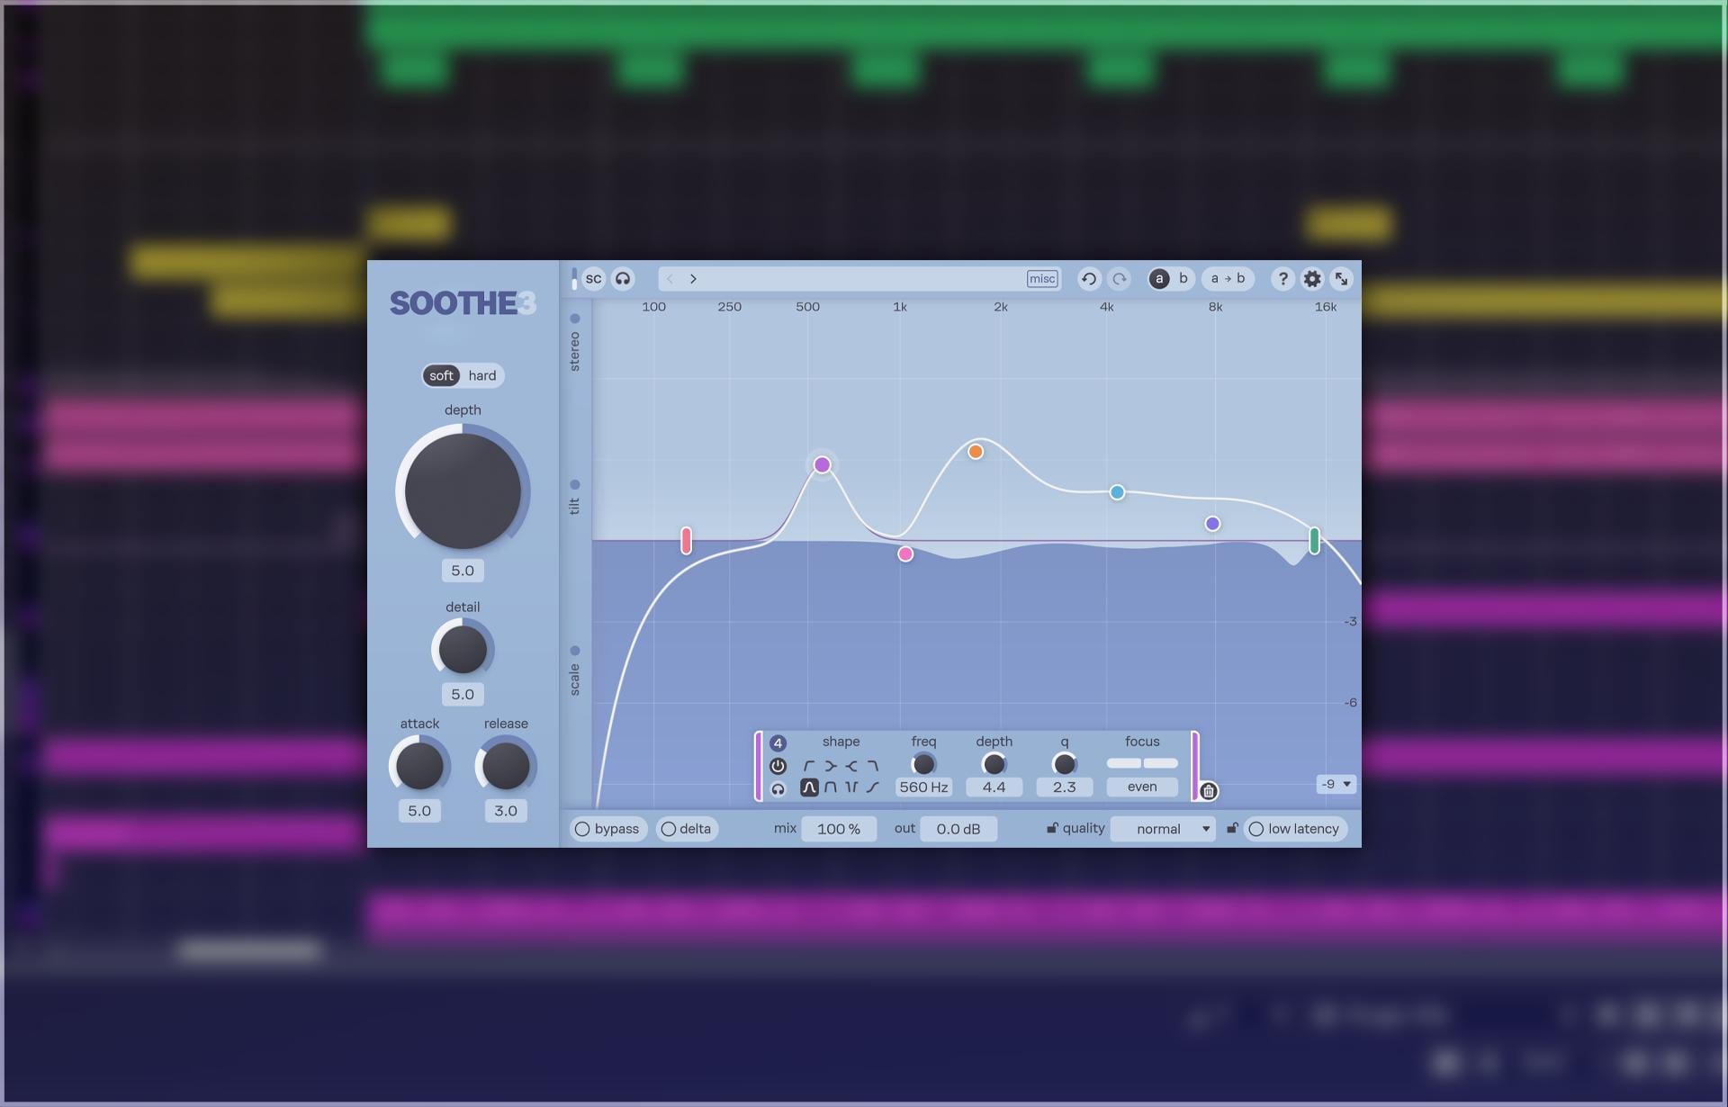Open the stereo panel tab

575,343
